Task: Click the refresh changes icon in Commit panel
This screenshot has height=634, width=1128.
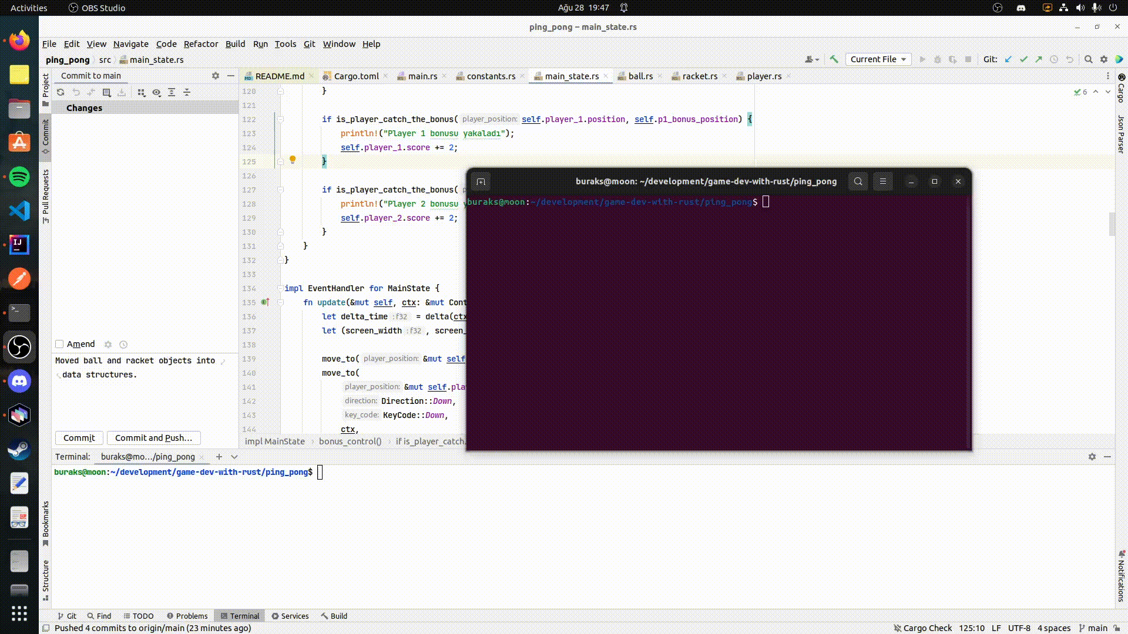Action: click(61, 92)
